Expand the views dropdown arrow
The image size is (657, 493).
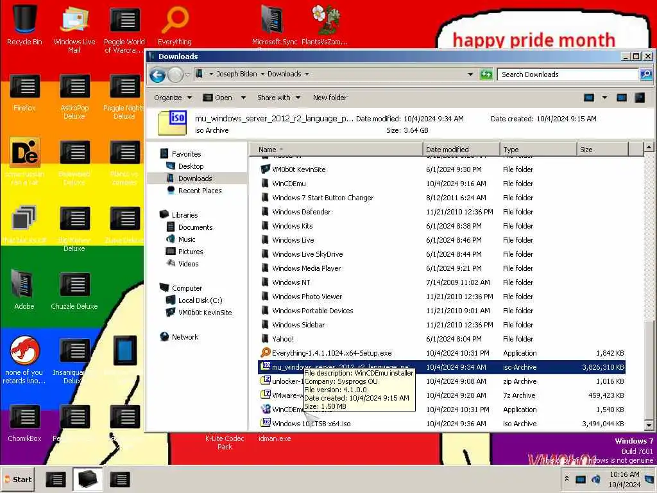click(604, 98)
